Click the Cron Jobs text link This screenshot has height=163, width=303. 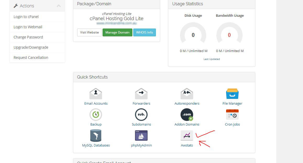(x=232, y=124)
